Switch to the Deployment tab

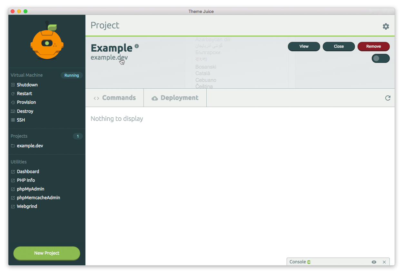pyautogui.click(x=175, y=98)
